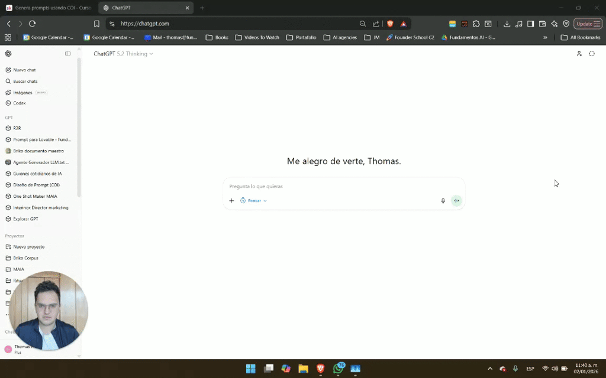This screenshot has height=378, width=606.
Task: Open One Shot Maker MAIA GPT
Action: coord(31,196)
